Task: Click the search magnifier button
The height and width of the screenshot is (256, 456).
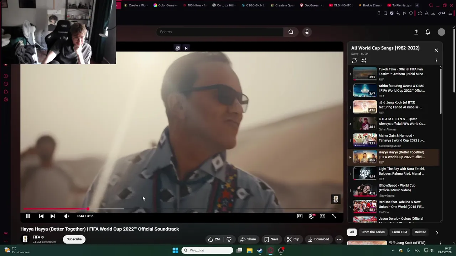Action: pyautogui.click(x=291, y=32)
